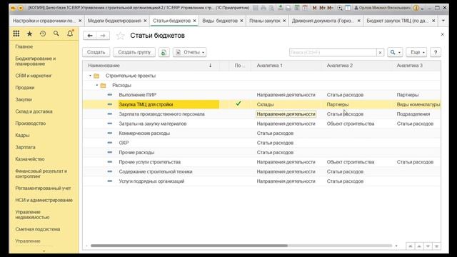Image resolution: width=457 pixels, height=257 pixels.
Task: Close the Статьи бюджетов tab
Action: point(194,21)
